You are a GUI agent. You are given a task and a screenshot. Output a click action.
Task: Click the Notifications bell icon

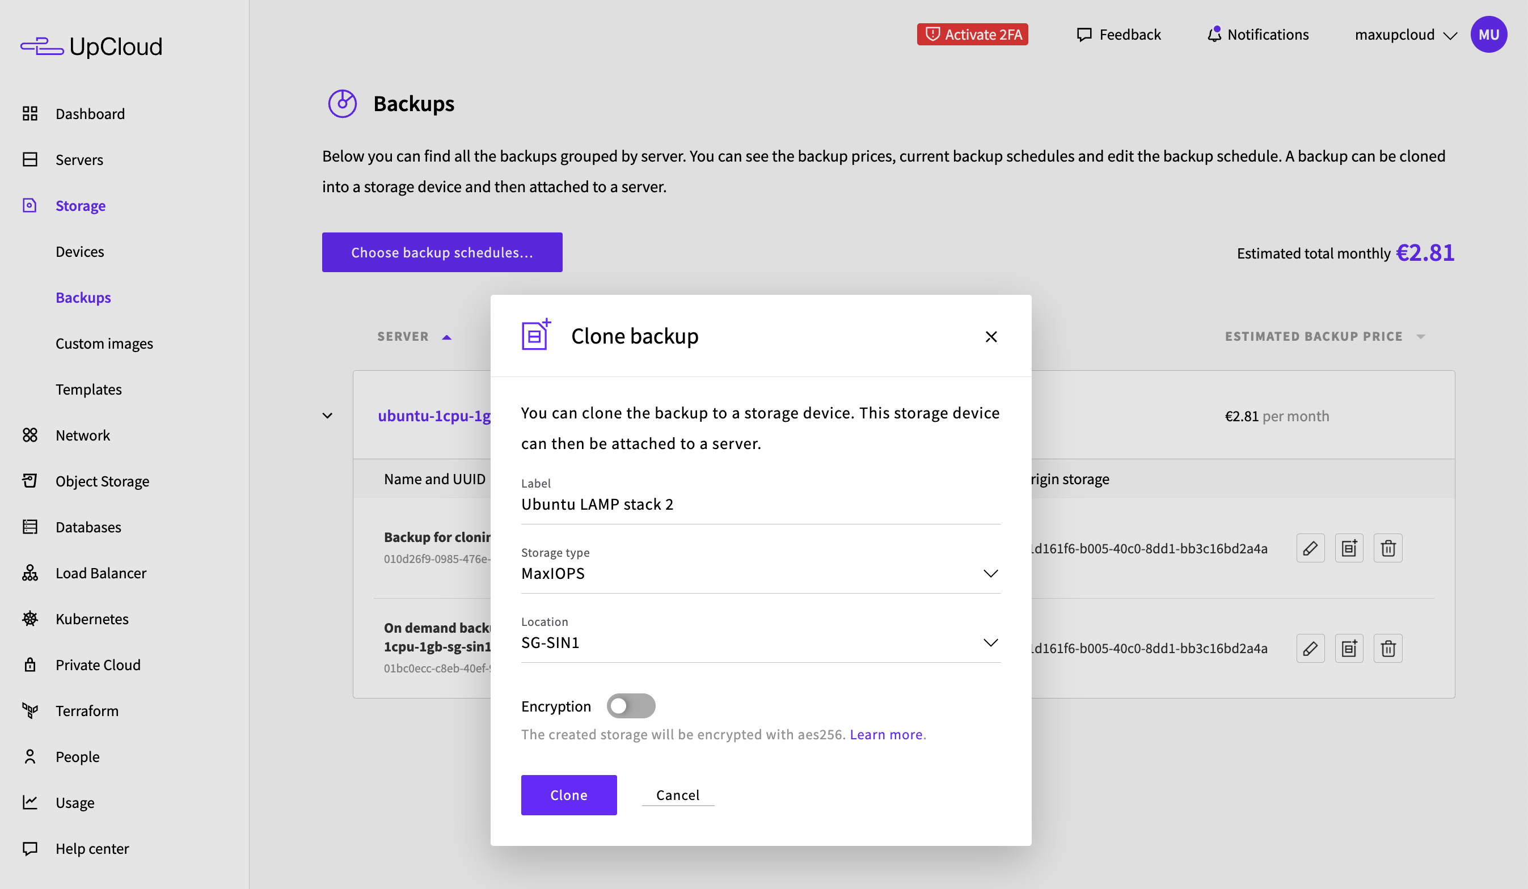[x=1214, y=35]
